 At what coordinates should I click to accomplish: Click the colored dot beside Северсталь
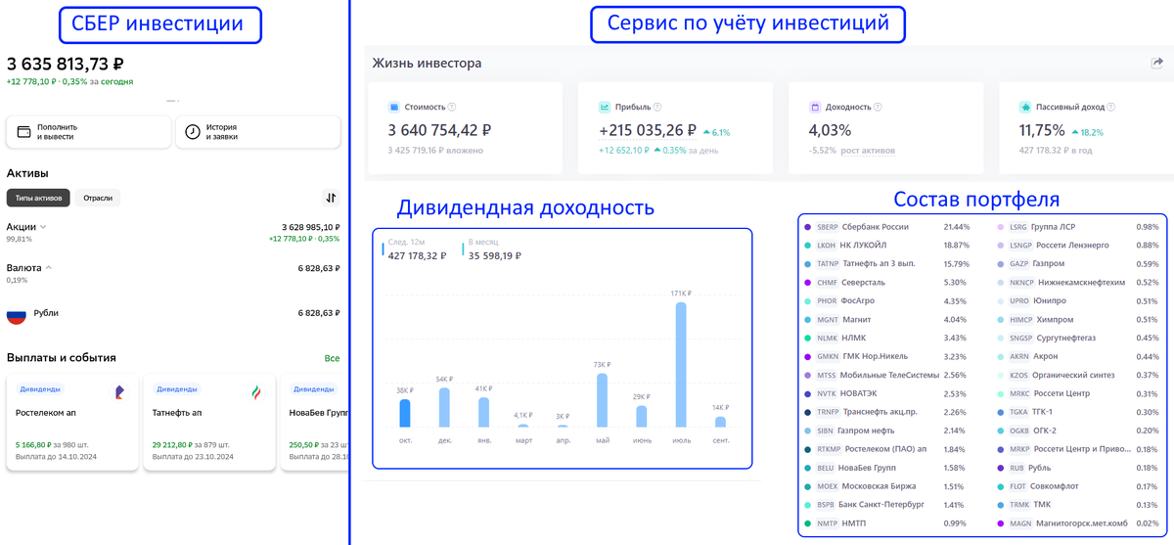click(x=807, y=283)
